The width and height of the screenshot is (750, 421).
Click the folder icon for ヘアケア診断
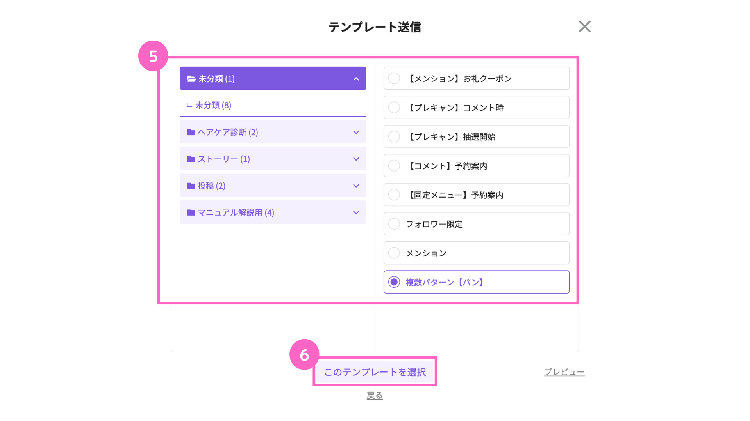pyautogui.click(x=191, y=132)
